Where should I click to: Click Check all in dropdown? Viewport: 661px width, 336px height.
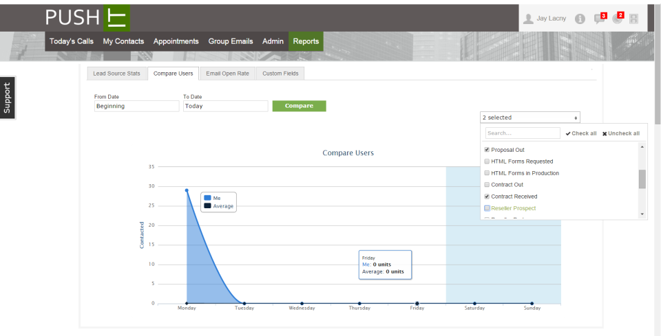[581, 133]
